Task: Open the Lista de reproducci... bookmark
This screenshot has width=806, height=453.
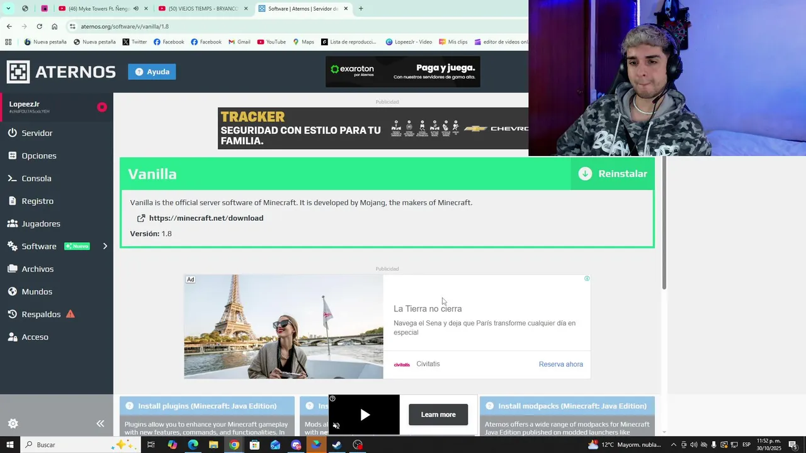Action: point(348,42)
